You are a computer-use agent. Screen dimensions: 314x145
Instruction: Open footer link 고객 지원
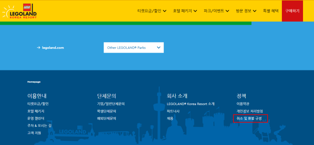point(34,133)
